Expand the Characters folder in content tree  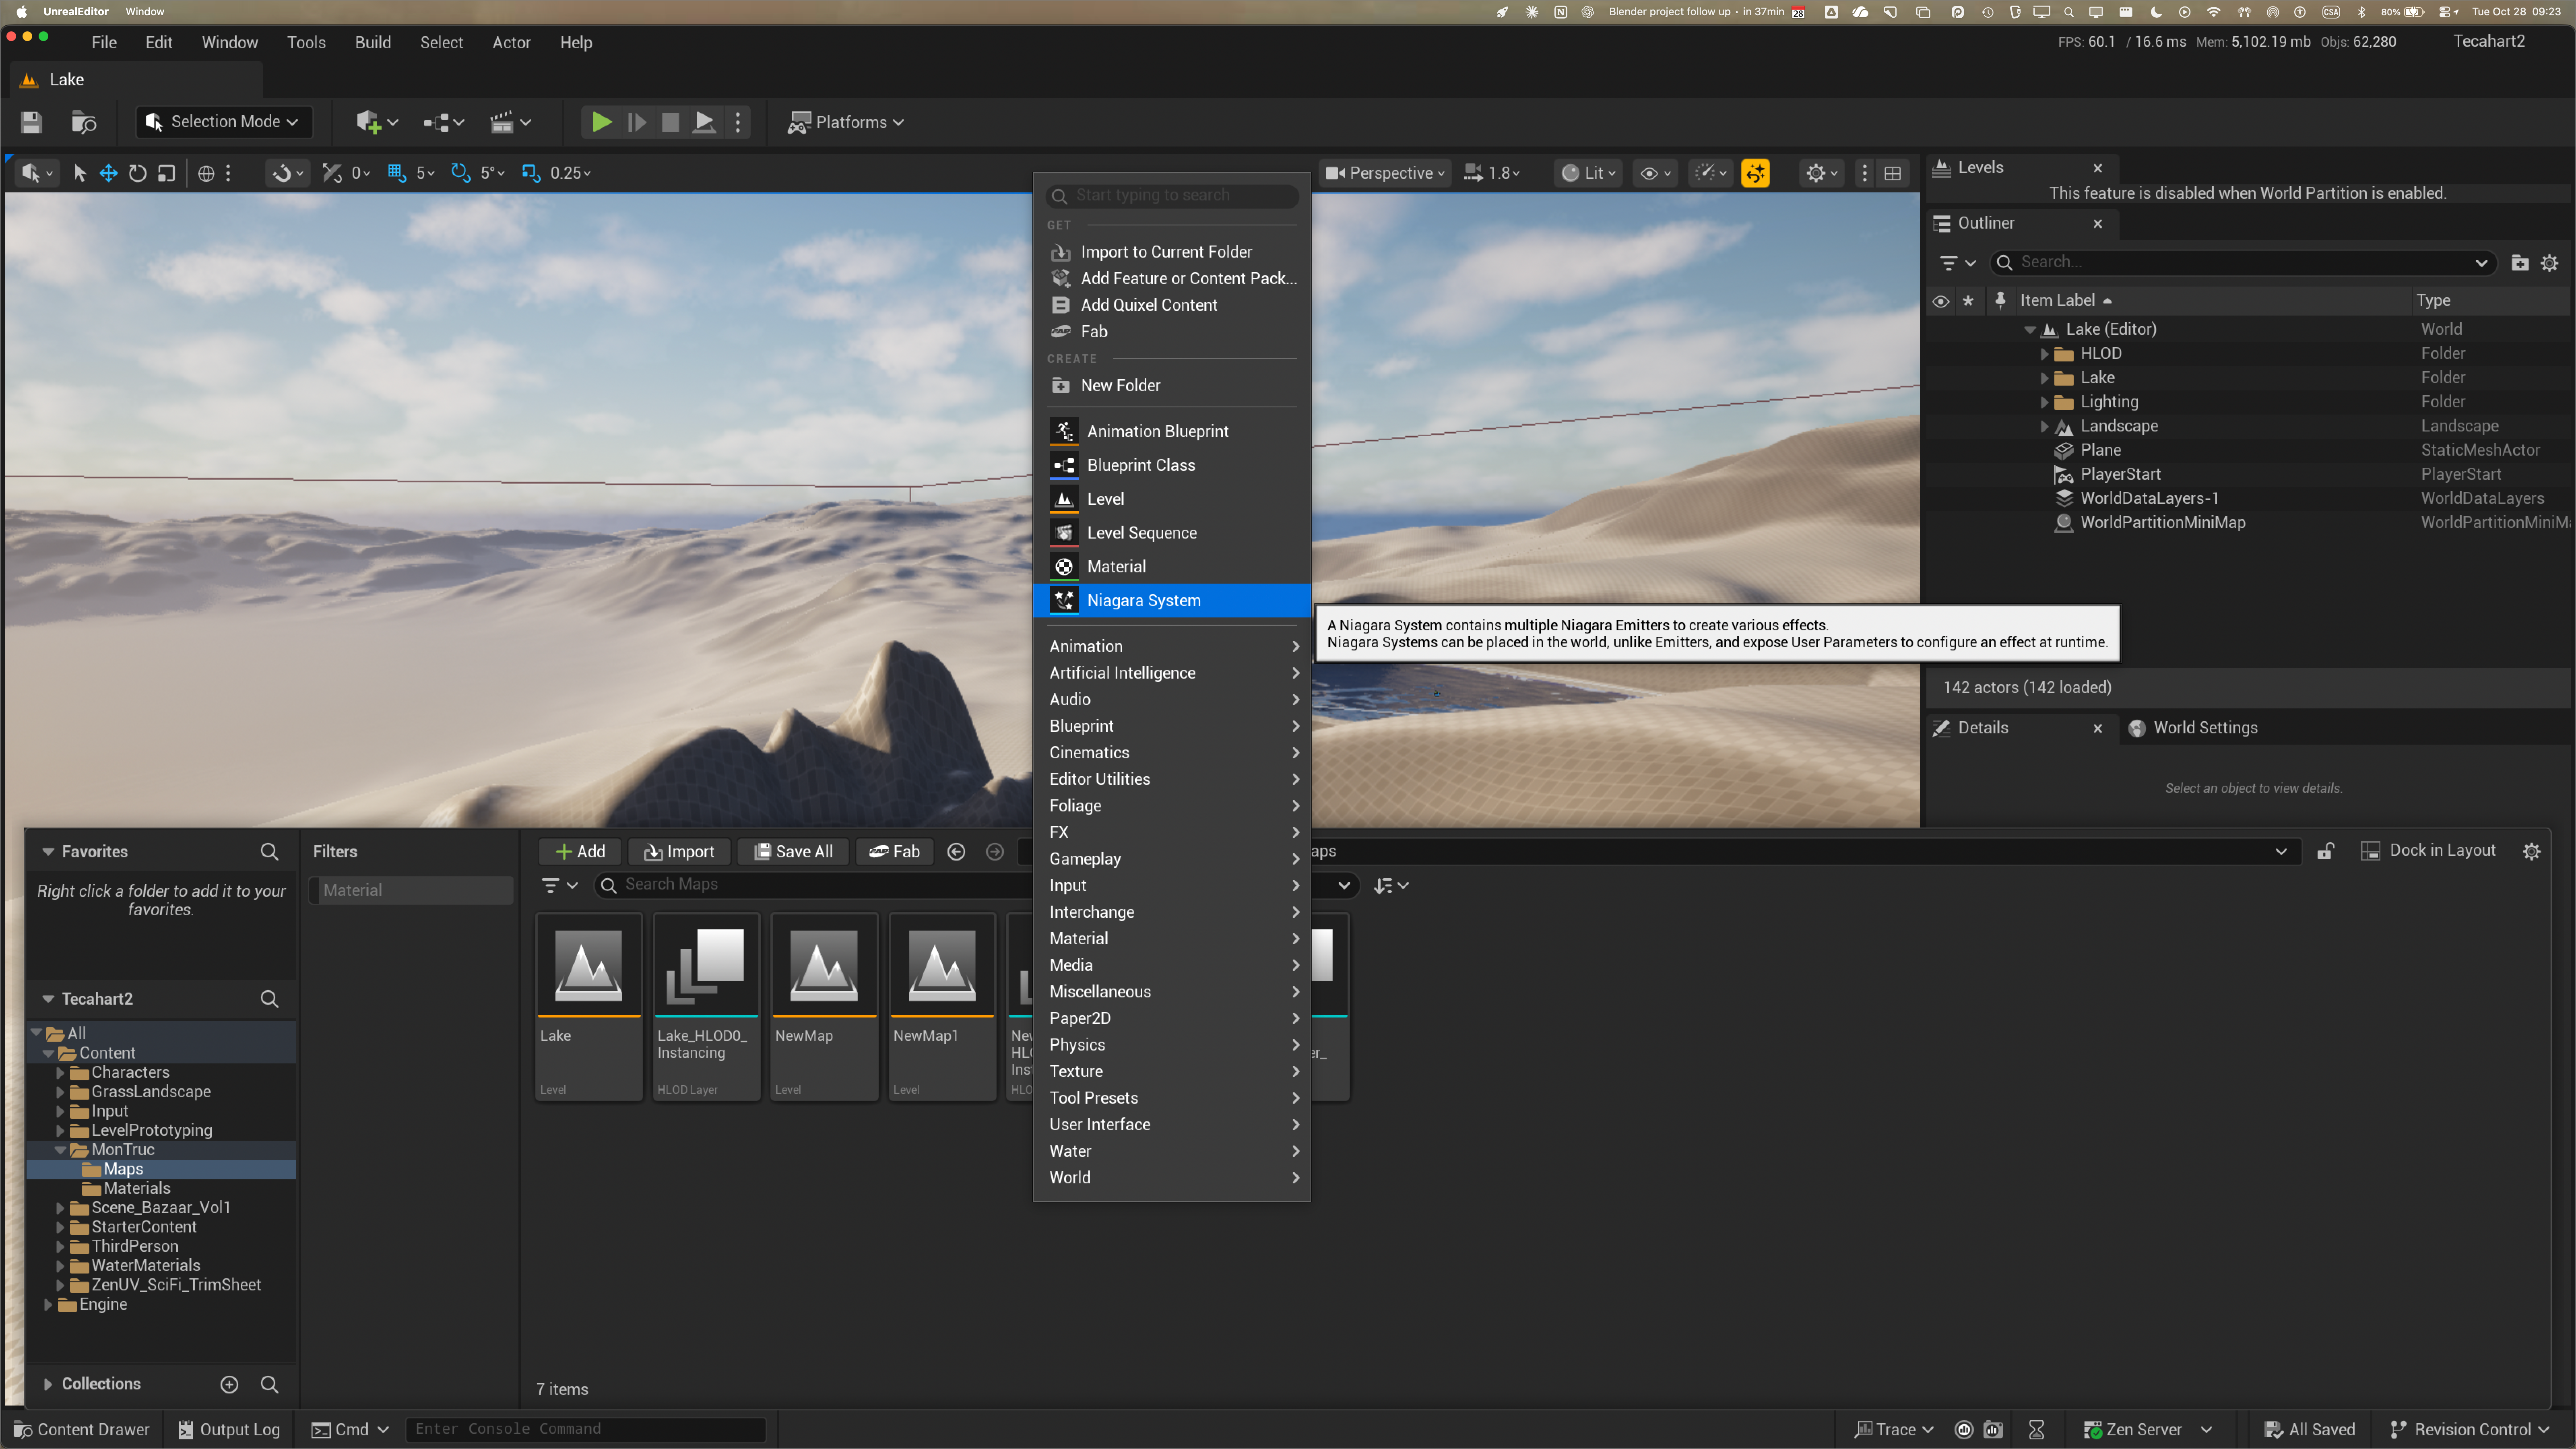click(60, 1073)
